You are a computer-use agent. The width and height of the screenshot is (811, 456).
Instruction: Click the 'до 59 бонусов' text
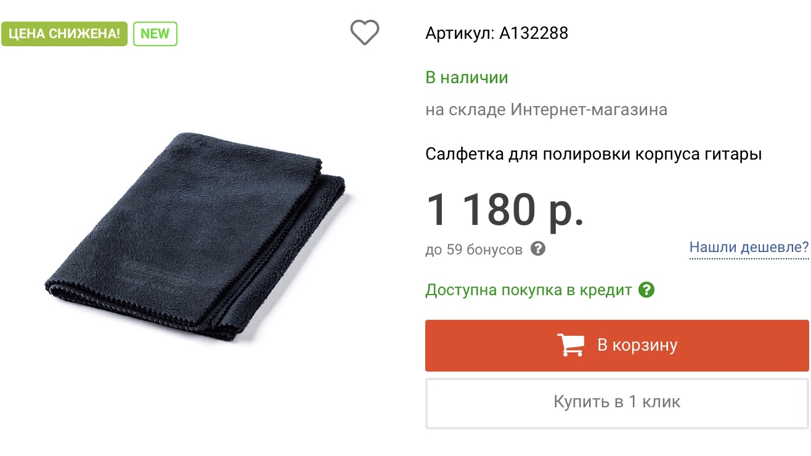(474, 250)
